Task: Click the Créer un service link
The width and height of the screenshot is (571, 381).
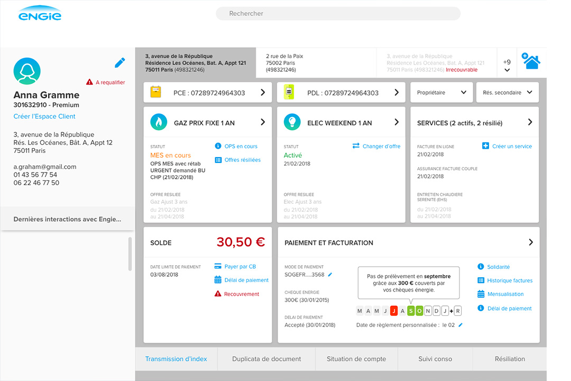Action: pyautogui.click(x=512, y=146)
